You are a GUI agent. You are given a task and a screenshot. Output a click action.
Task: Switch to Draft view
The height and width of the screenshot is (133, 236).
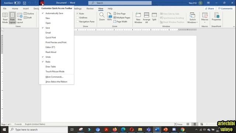[x=28, y=18]
